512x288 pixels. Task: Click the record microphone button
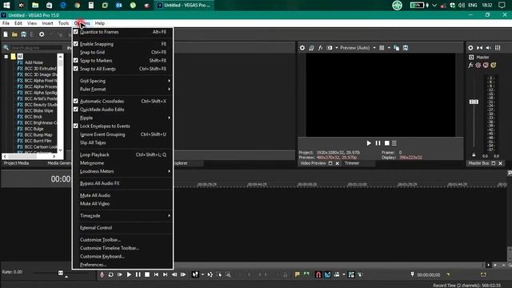point(102,274)
